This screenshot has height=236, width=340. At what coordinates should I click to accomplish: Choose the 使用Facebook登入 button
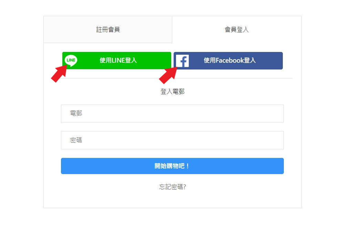click(228, 61)
